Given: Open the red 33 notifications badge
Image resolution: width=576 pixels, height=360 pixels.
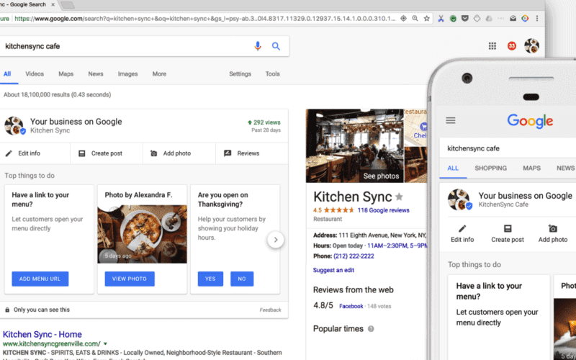Looking at the screenshot, I should pyautogui.click(x=512, y=46).
